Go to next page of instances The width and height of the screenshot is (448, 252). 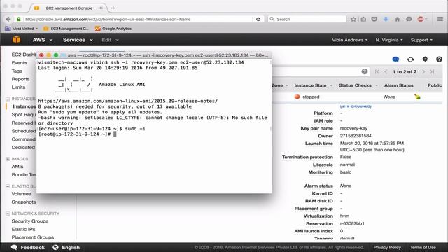[423, 71]
